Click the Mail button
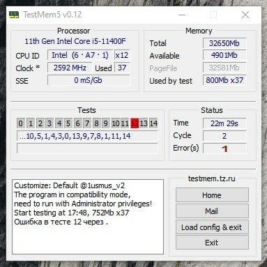The height and width of the screenshot is (267, 267). click(212, 211)
